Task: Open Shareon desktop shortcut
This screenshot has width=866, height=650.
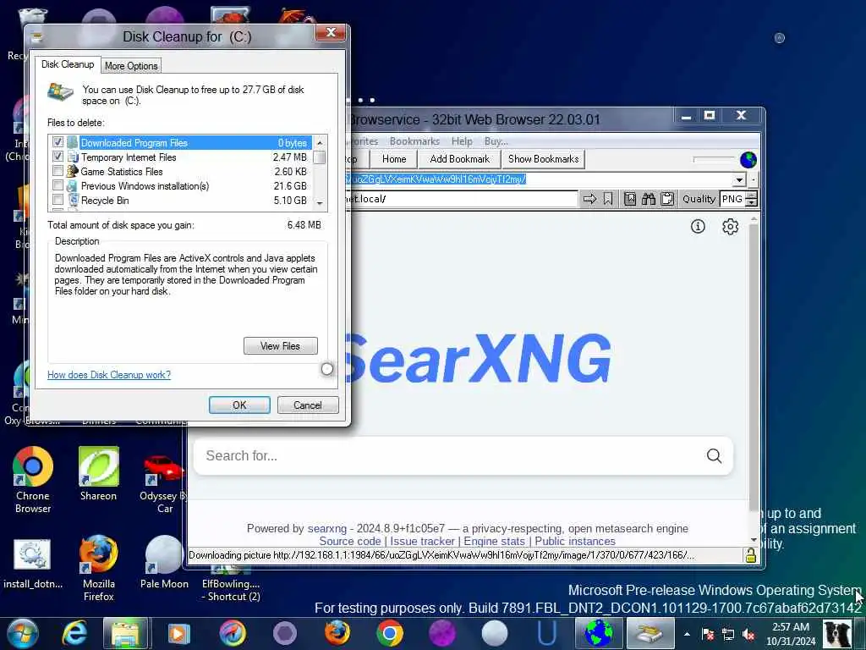Action: pyautogui.click(x=98, y=474)
